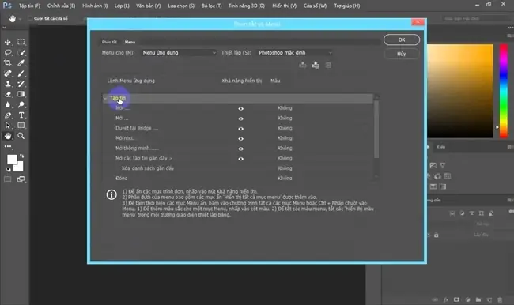Switch to the 'Phím tắt' tab

tap(109, 42)
